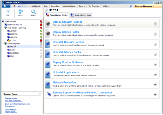Click the Uninstall Service Packs shield icon
Viewport: 163px width, 115px height.
tap(48, 54)
